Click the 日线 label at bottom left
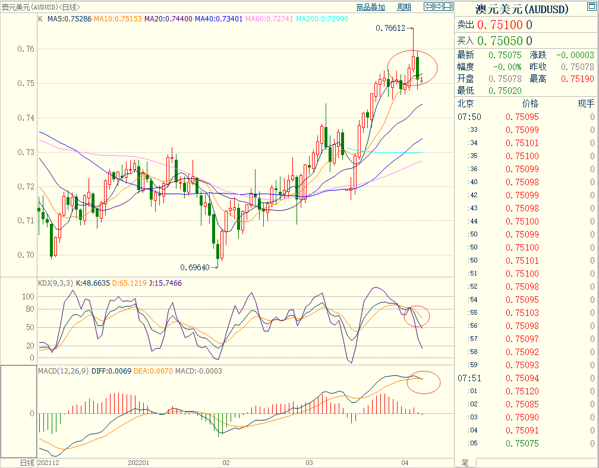599x468 pixels. pos(27,462)
